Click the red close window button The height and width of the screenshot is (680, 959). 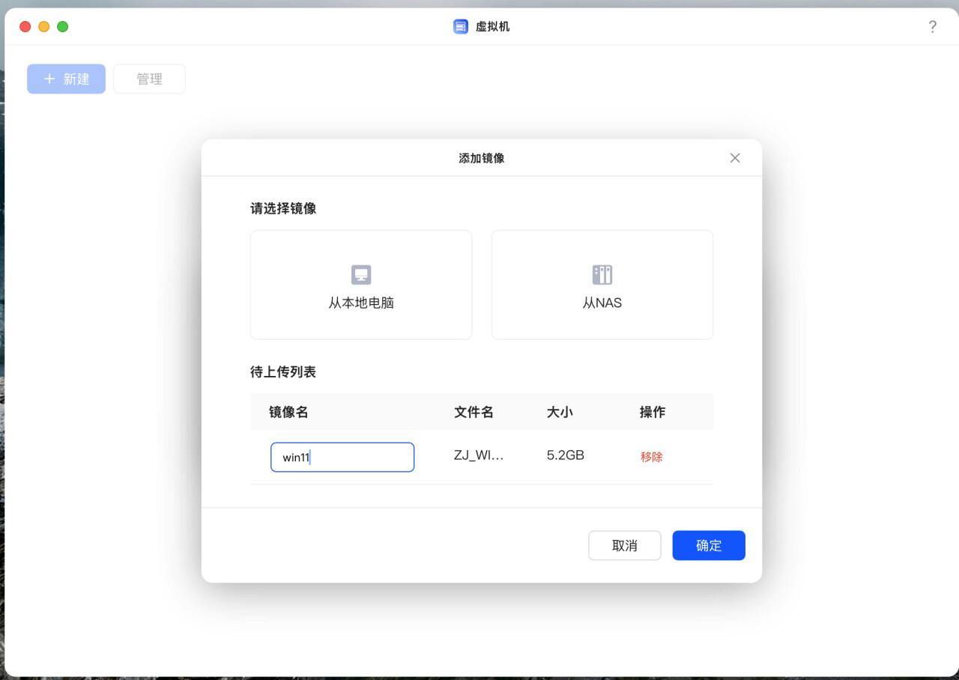(25, 27)
